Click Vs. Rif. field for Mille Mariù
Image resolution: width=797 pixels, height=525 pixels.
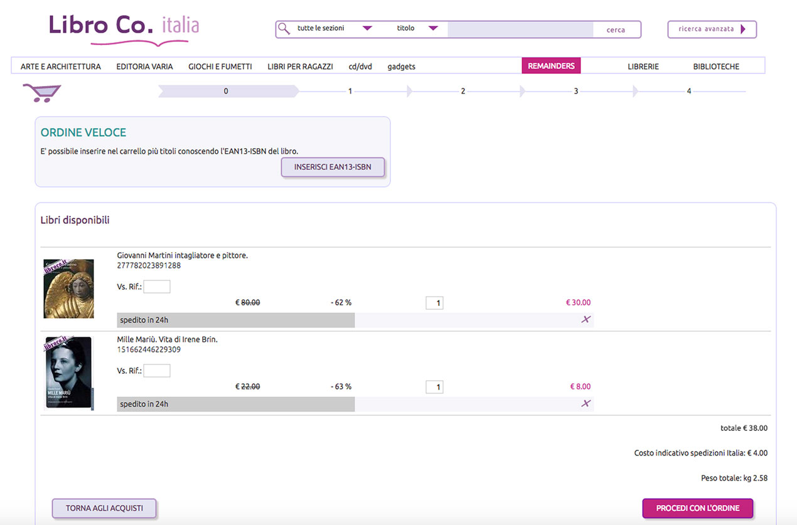(157, 371)
